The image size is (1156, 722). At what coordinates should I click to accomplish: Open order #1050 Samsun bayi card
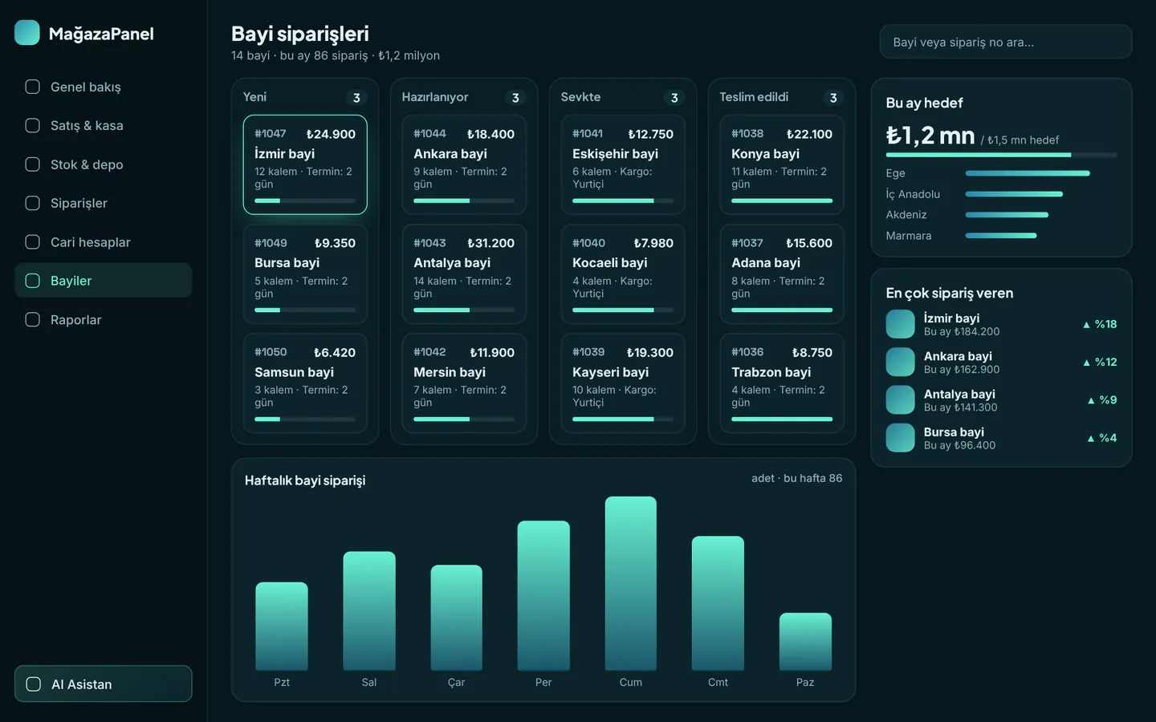pos(305,383)
